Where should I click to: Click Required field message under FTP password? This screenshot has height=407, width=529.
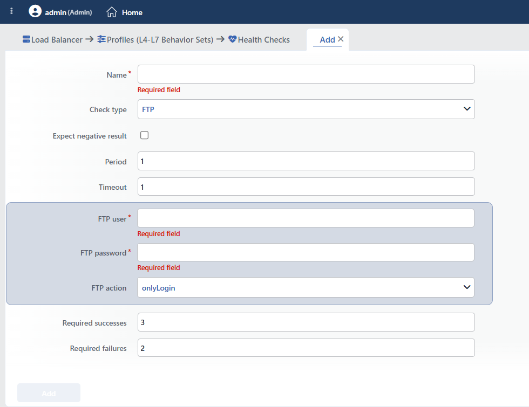click(x=159, y=267)
